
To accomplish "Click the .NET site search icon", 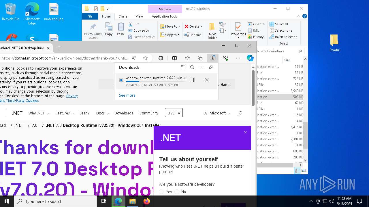I will pyautogui.click(x=240, y=113).
